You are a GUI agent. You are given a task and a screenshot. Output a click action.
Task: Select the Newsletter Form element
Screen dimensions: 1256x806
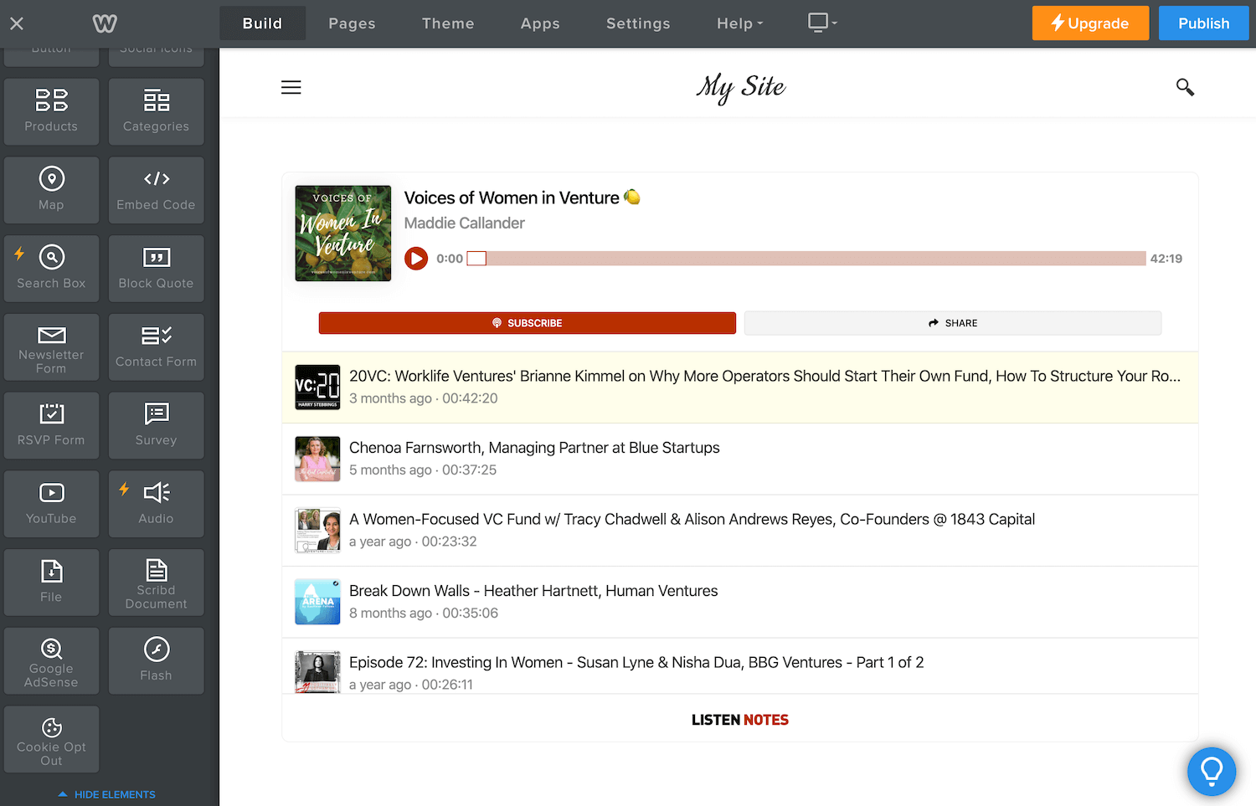click(51, 347)
